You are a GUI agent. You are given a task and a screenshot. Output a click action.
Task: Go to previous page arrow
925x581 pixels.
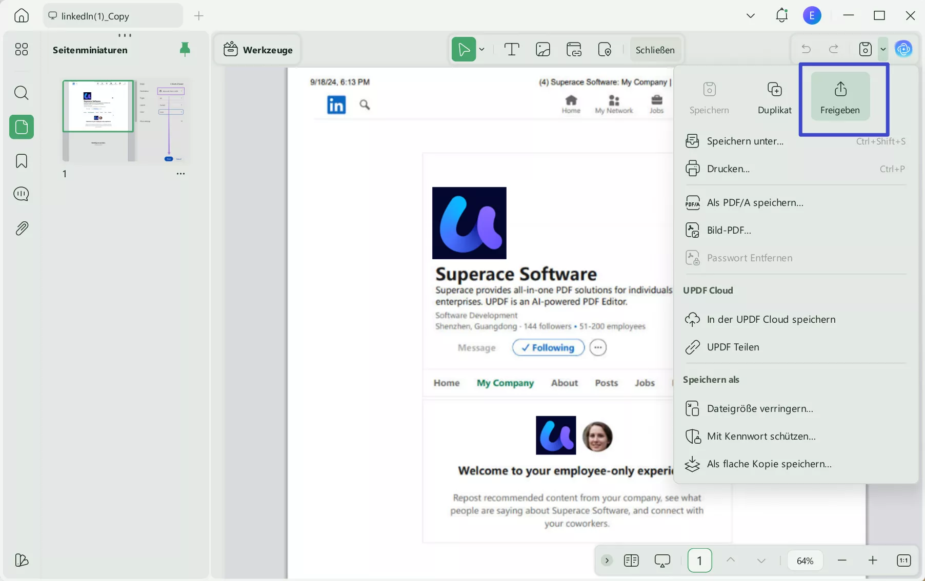coord(731,560)
